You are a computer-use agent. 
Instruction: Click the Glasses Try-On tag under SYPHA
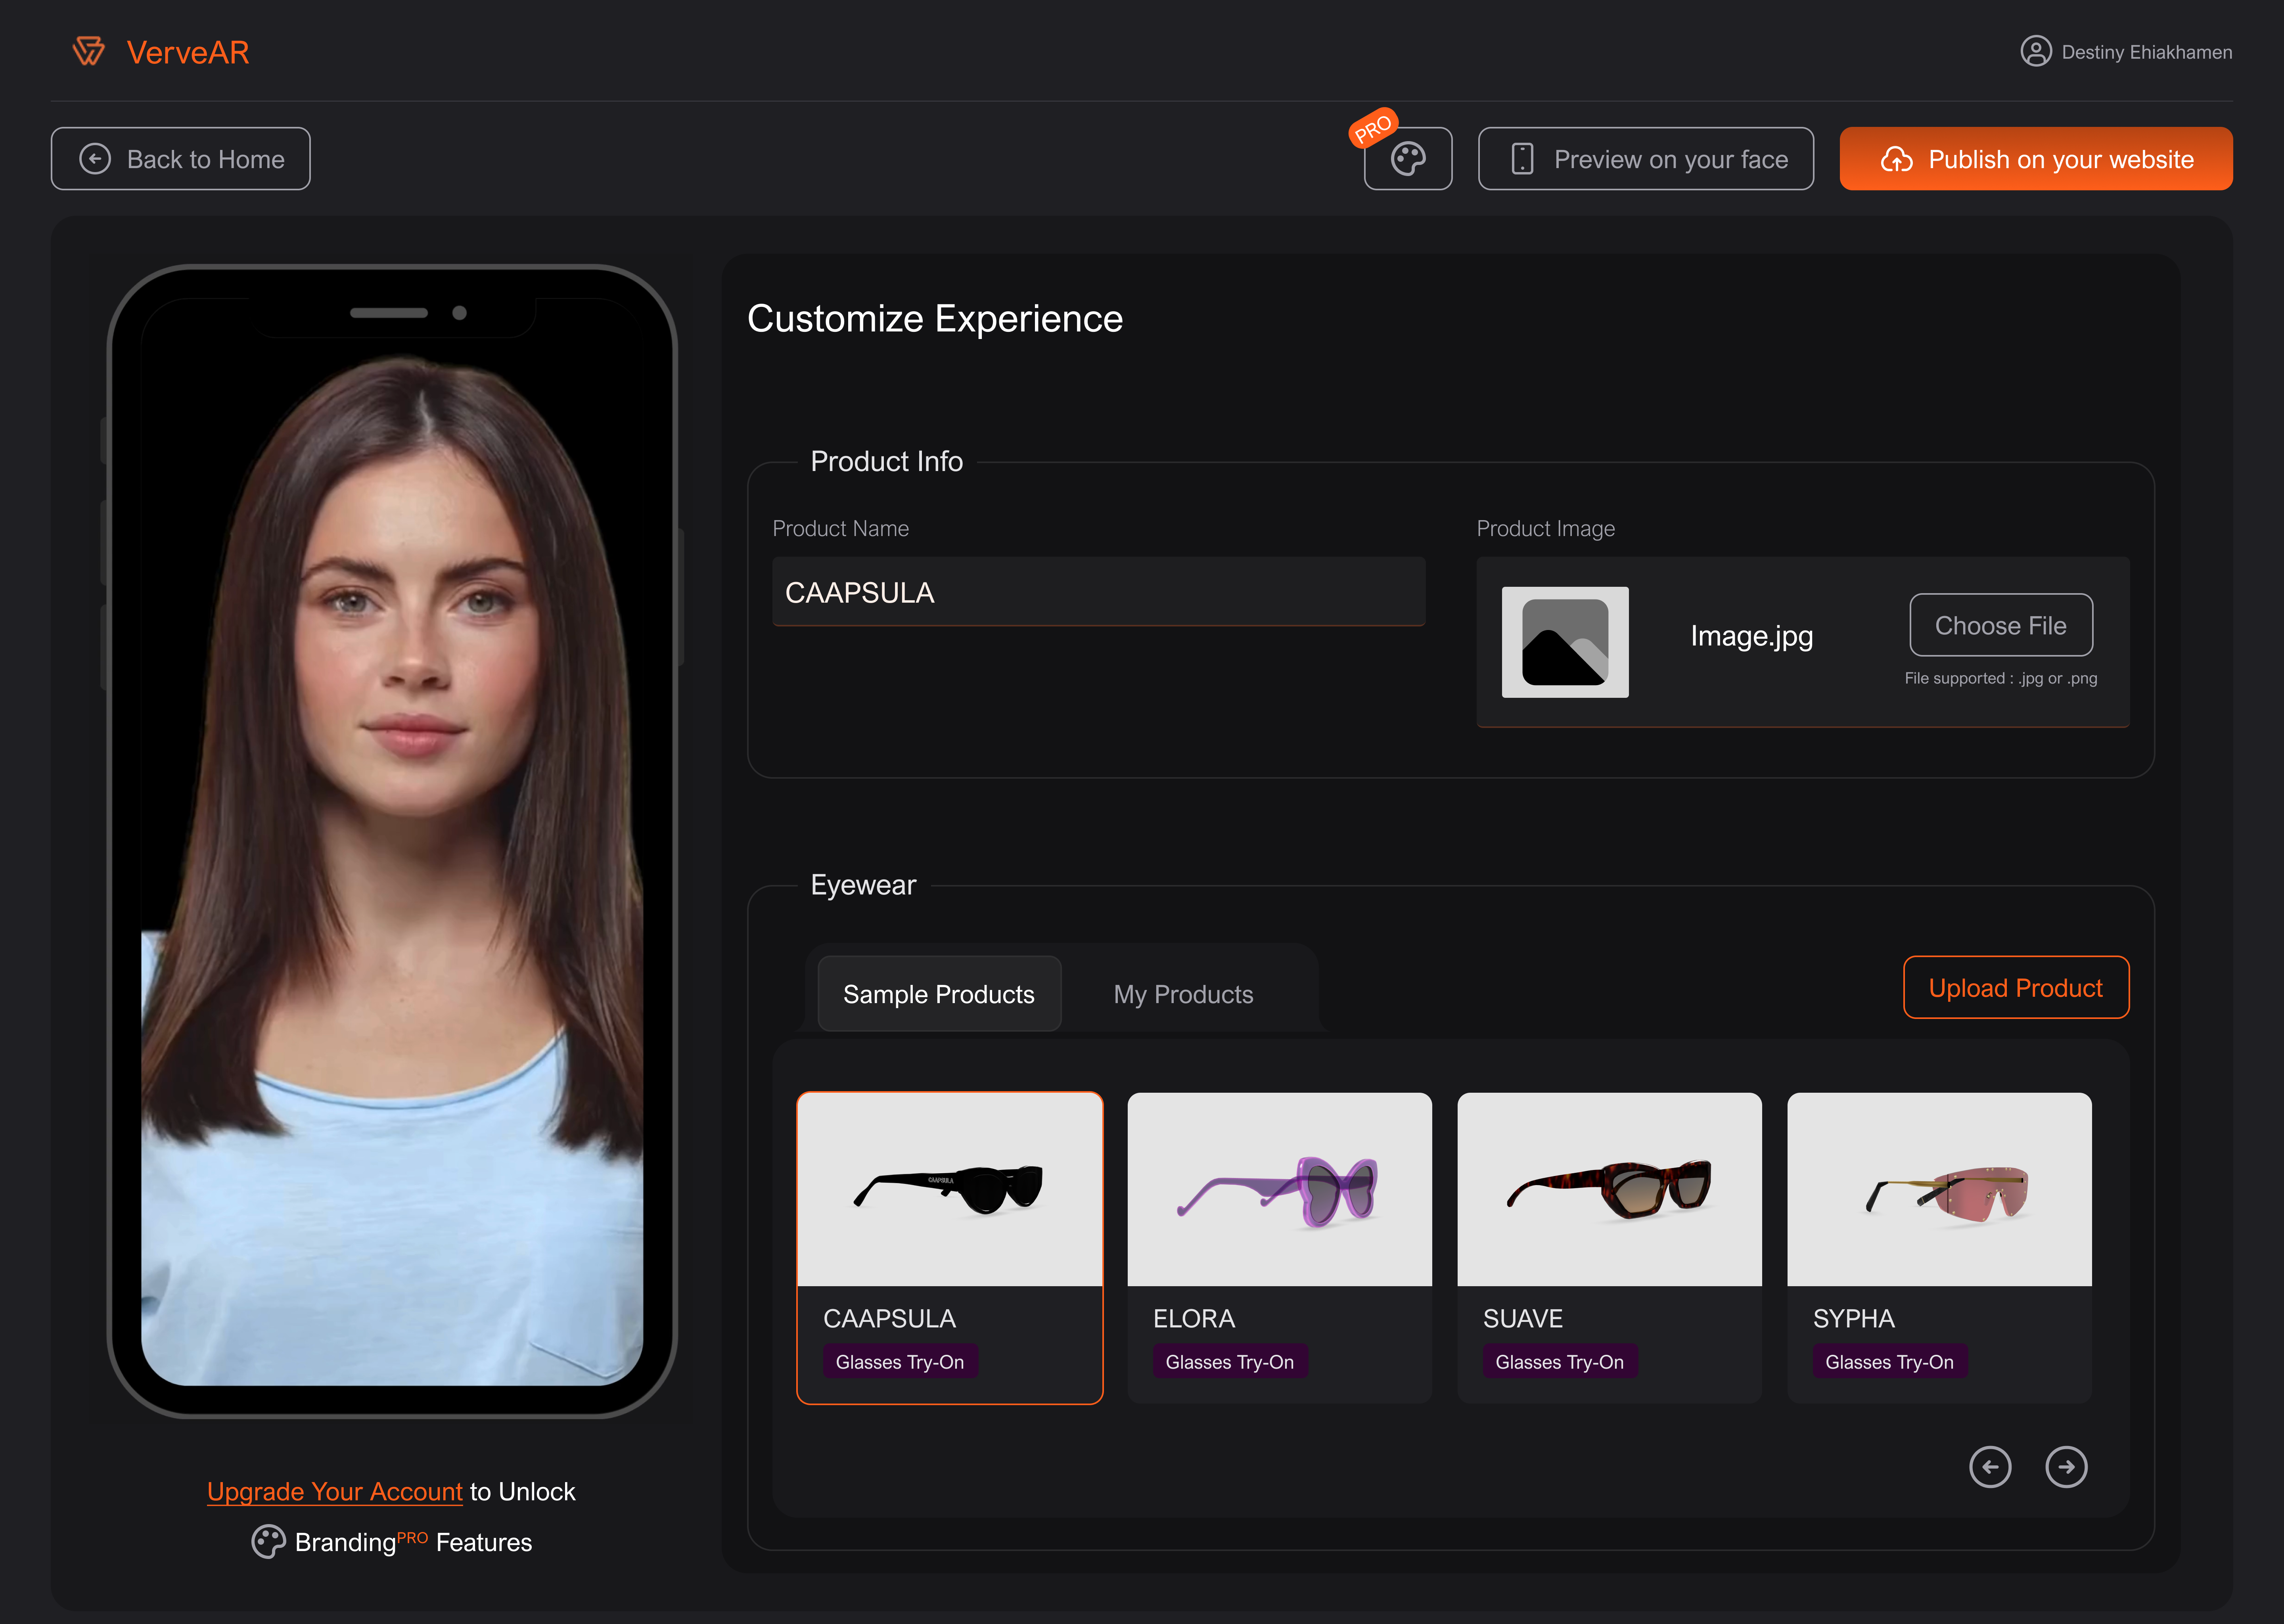pyautogui.click(x=1890, y=1362)
